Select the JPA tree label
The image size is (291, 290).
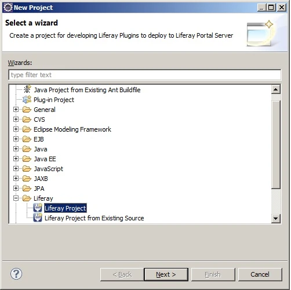tap(39, 188)
